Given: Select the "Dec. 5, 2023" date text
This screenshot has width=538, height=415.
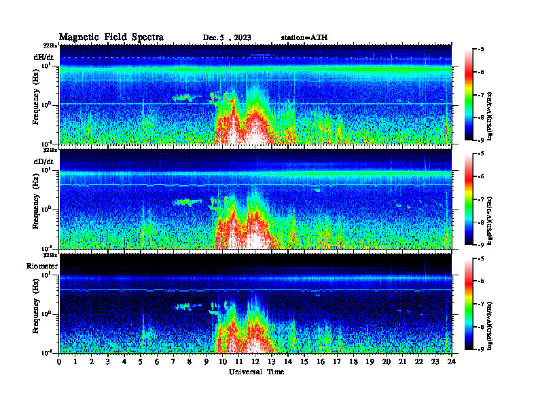Looking at the screenshot, I should pos(227,38).
